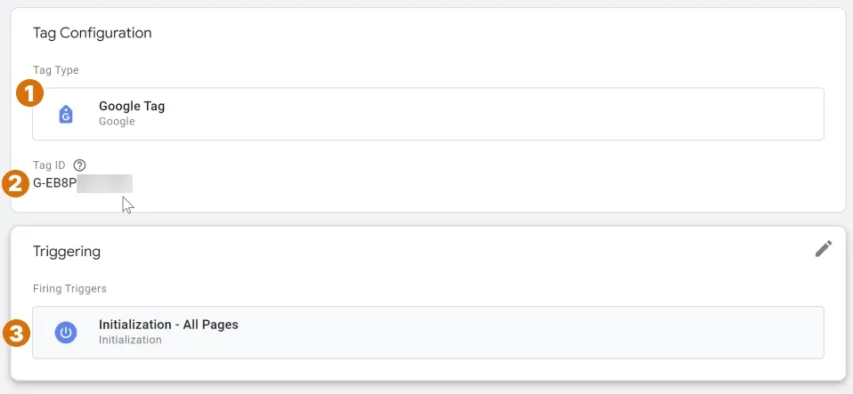
Task: Click the blue Initialization power icon
Action: (x=66, y=333)
